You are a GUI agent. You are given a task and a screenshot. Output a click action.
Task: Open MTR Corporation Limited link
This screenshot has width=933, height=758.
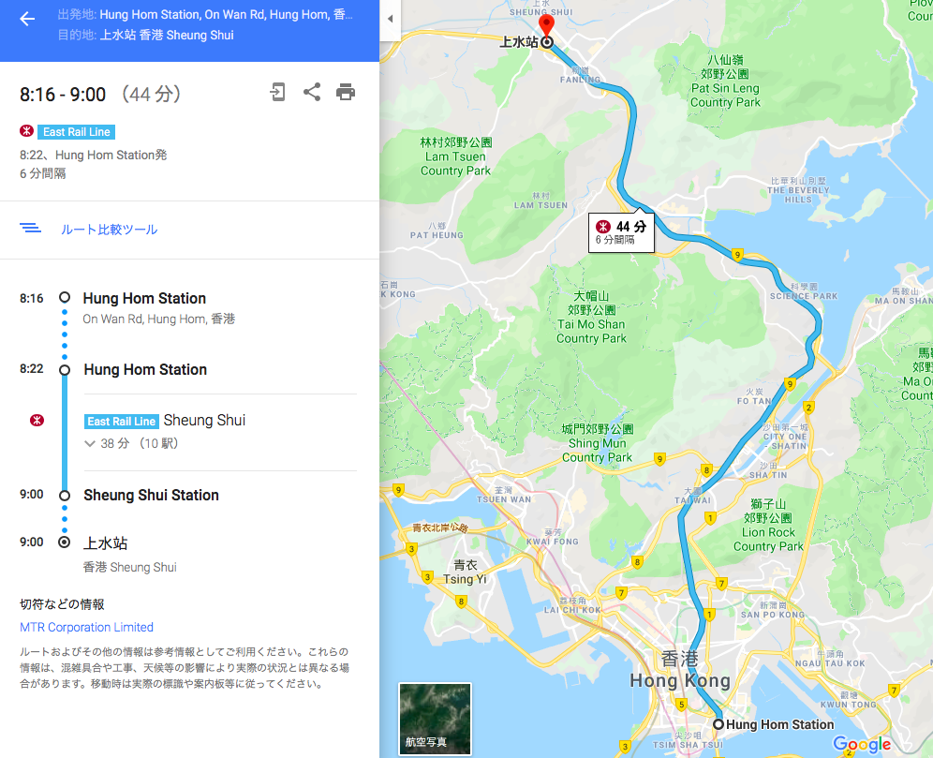[x=86, y=627]
